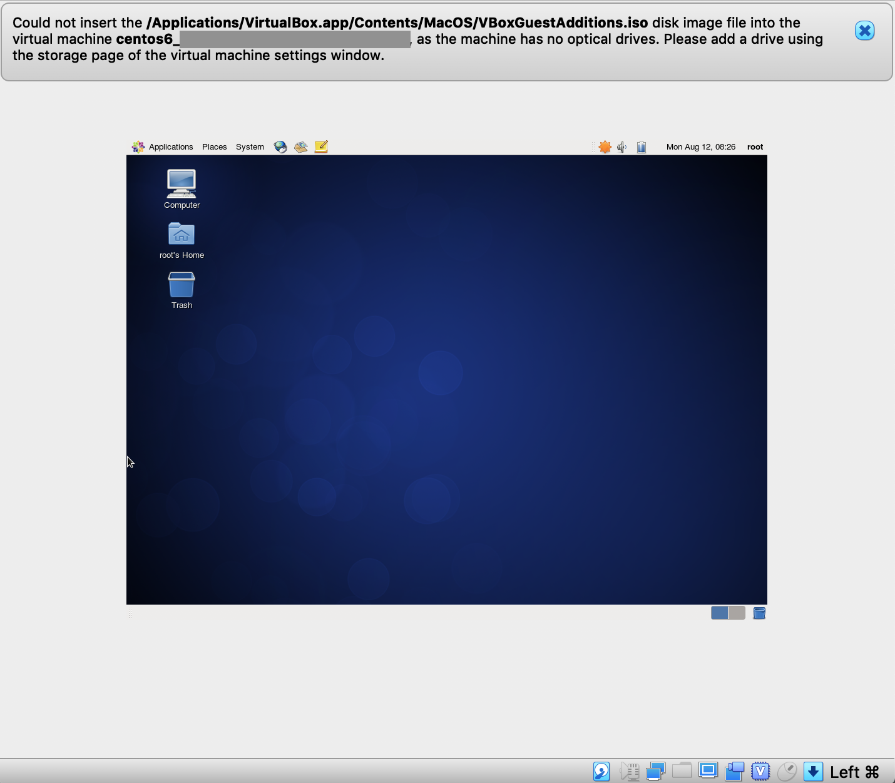Click the root user menu
The height and width of the screenshot is (783, 895).
(755, 147)
